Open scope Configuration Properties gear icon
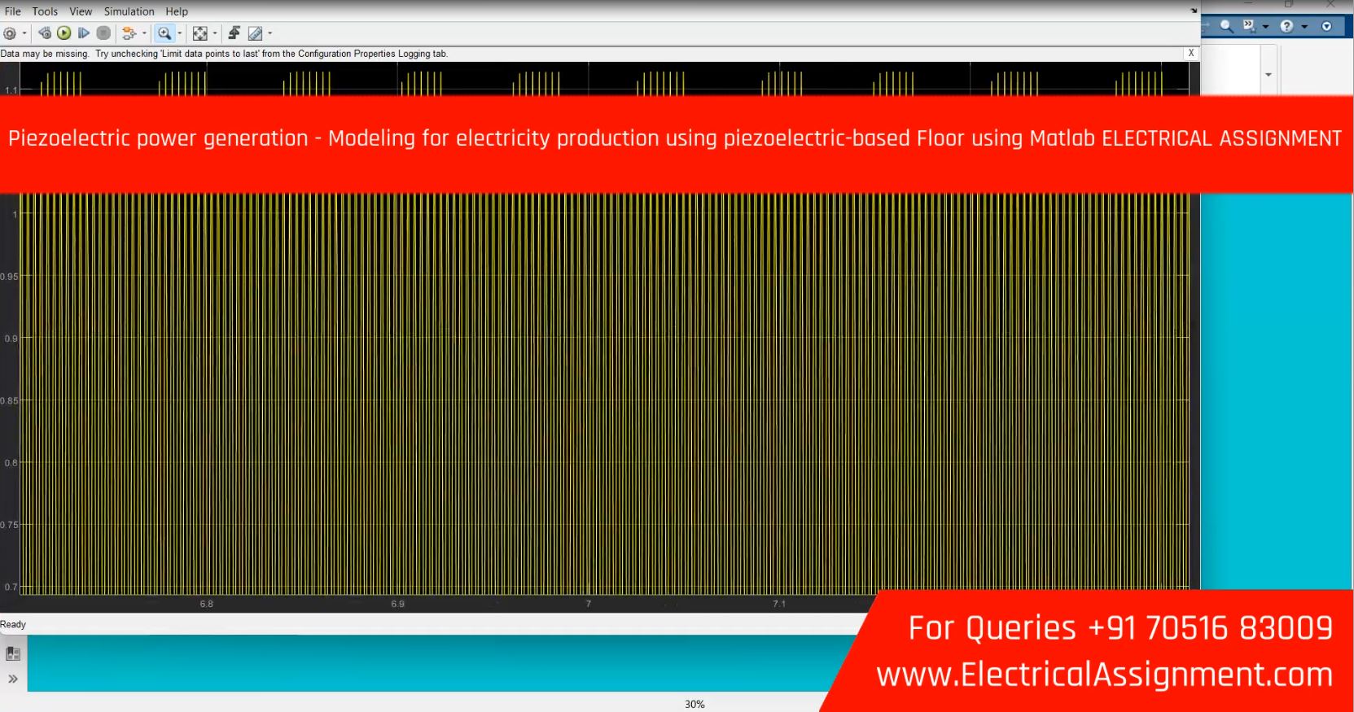The width and height of the screenshot is (1354, 712). (x=10, y=33)
